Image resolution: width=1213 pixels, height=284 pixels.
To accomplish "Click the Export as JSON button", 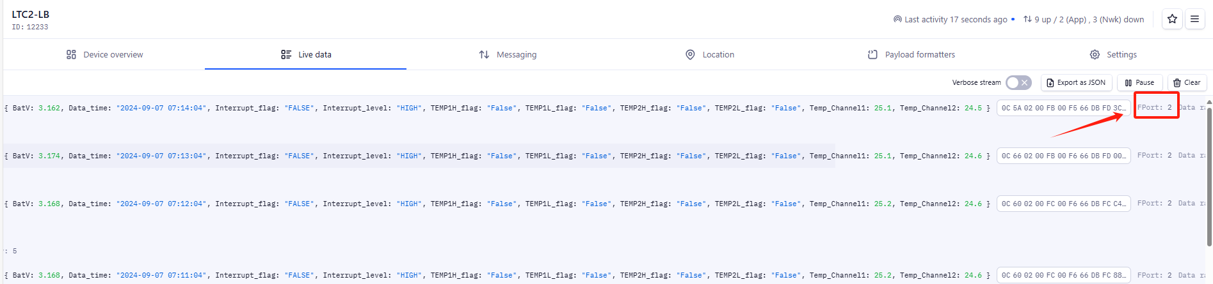I will pos(1077,83).
